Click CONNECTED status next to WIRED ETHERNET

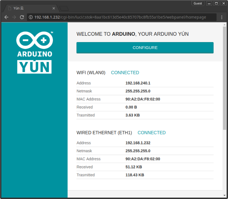[x=151, y=133]
